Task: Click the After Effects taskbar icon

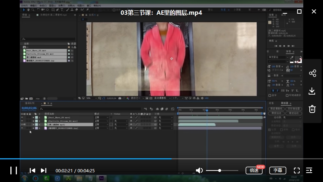Action: point(101,178)
